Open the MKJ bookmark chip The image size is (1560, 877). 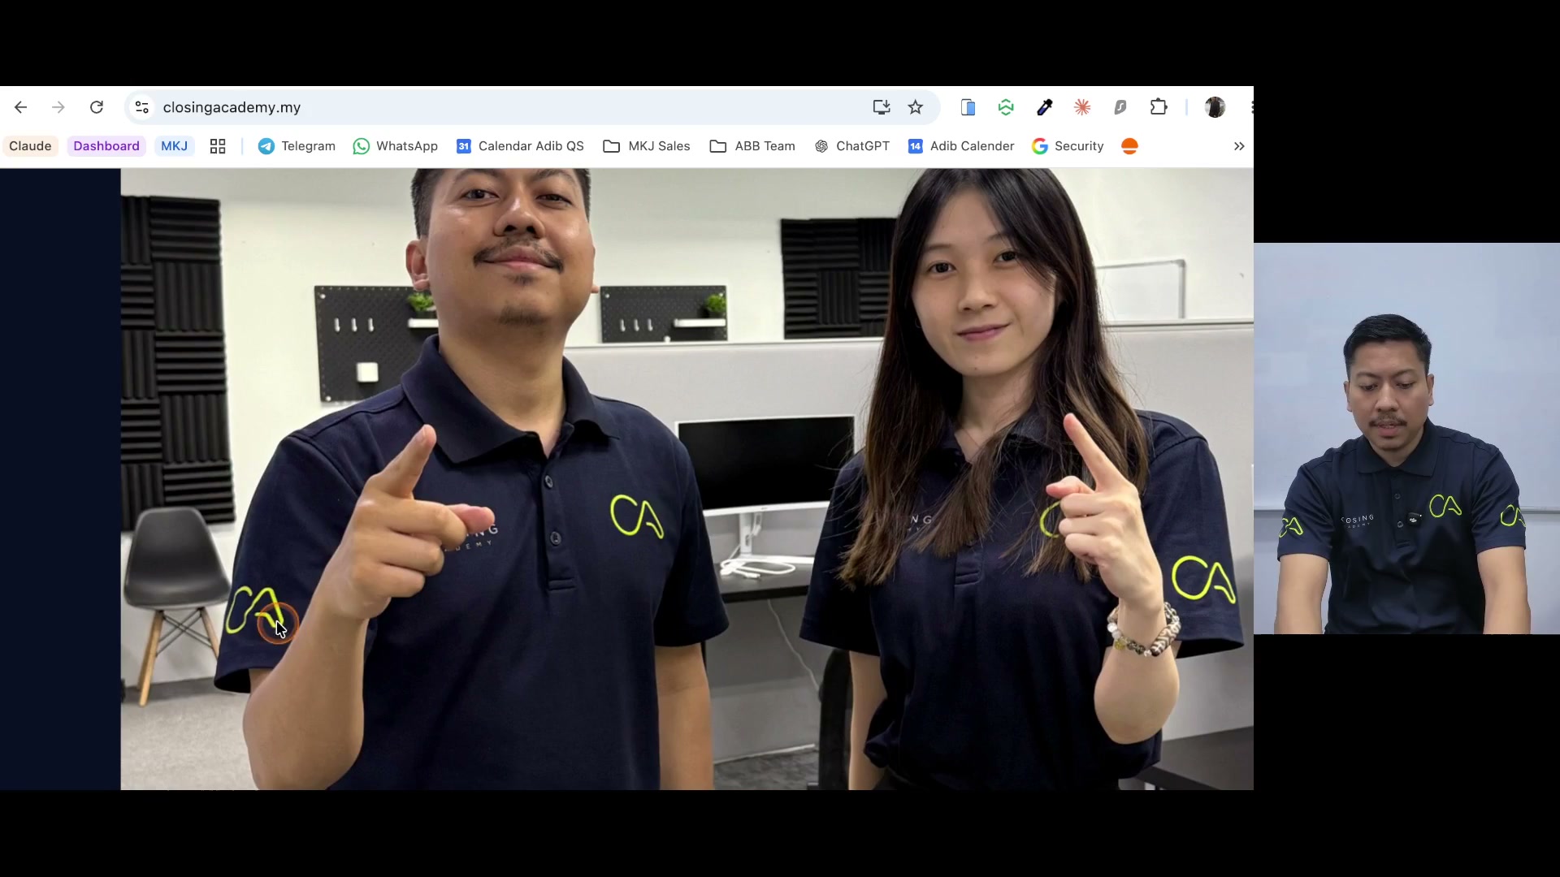tap(174, 146)
